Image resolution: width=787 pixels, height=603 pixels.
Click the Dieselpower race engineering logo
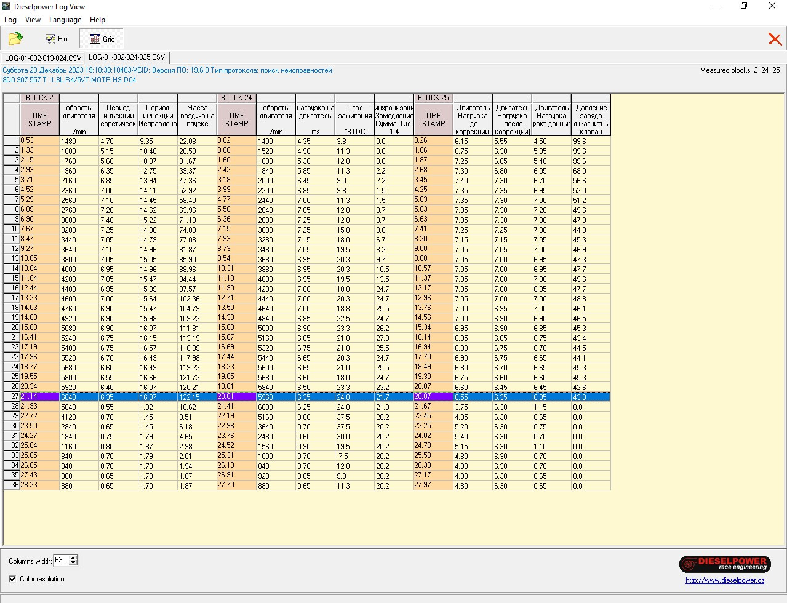[x=724, y=564]
